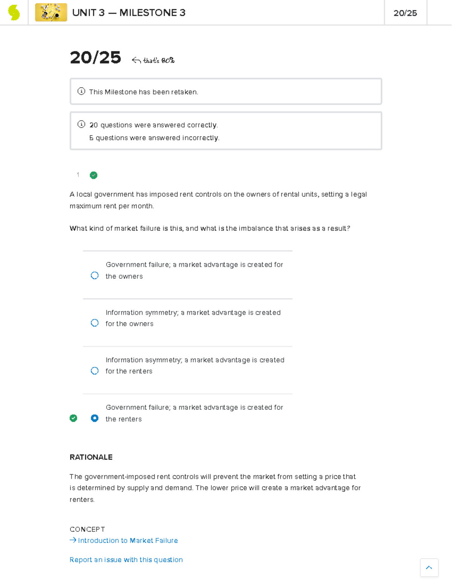Click "Report an issue with this question"
452x586 pixels.
(x=126, y=560)
